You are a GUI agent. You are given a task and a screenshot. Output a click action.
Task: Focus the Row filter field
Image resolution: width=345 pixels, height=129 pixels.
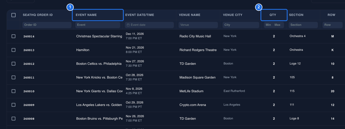point(333,25)
